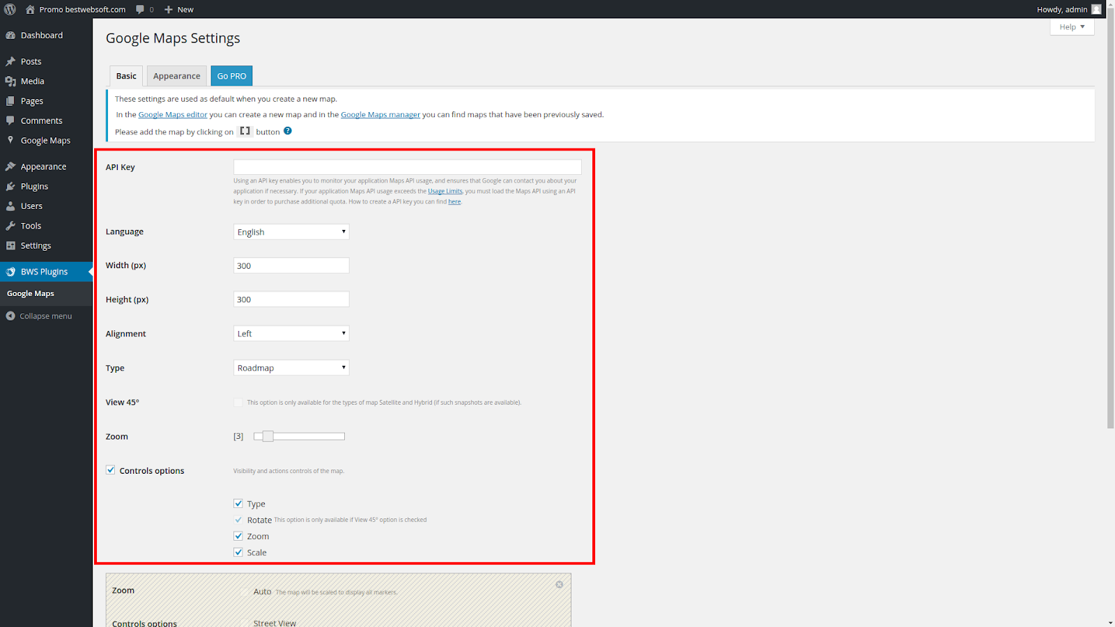This screenshot has height=627, width=1115.
Task: Click the Google Maps pin icon in sidebar
Action: [x=10, y=140]
